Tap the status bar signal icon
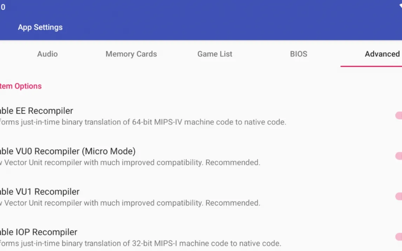The image size is (402, 251). click(400, 6)
